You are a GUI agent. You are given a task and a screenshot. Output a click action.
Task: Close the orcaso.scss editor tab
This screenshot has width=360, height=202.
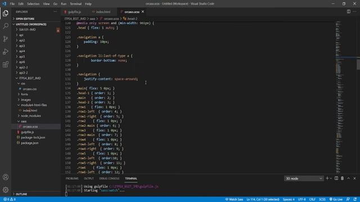click(143, 12)
